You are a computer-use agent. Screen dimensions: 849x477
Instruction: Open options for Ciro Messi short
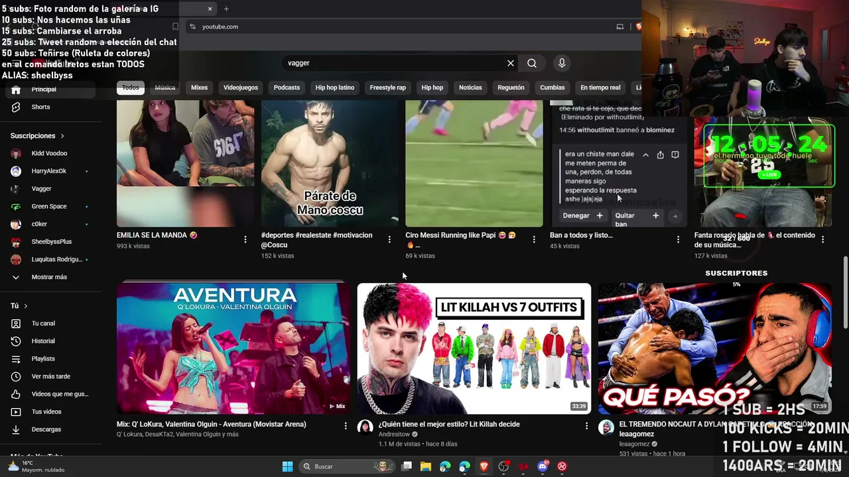[534, 239]
